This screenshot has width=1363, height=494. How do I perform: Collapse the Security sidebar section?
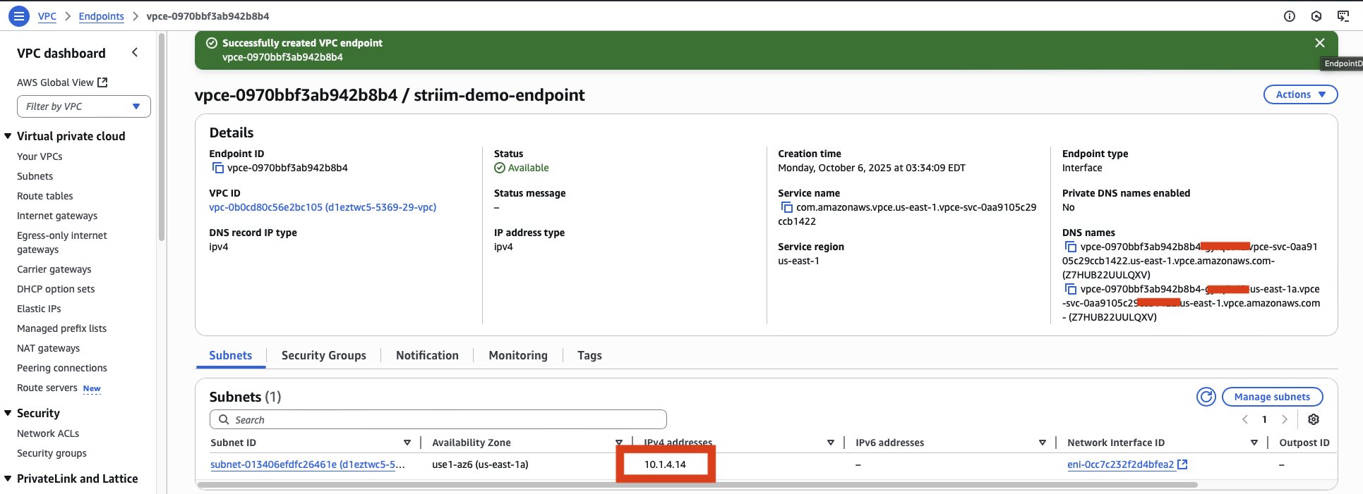(8, 414)
